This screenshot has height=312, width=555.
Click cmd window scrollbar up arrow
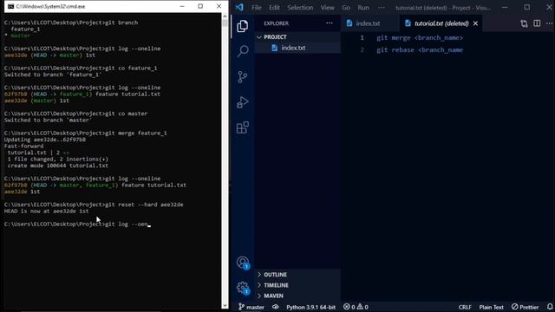pos(225,16)
